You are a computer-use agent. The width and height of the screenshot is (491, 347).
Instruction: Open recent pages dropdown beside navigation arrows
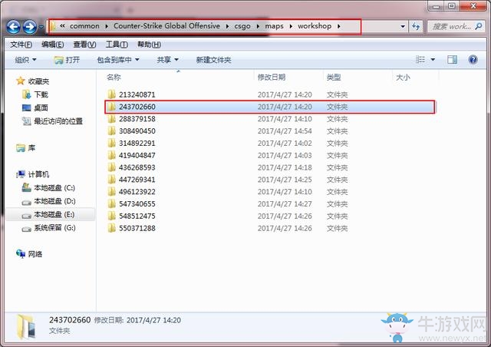pos(41,28)
